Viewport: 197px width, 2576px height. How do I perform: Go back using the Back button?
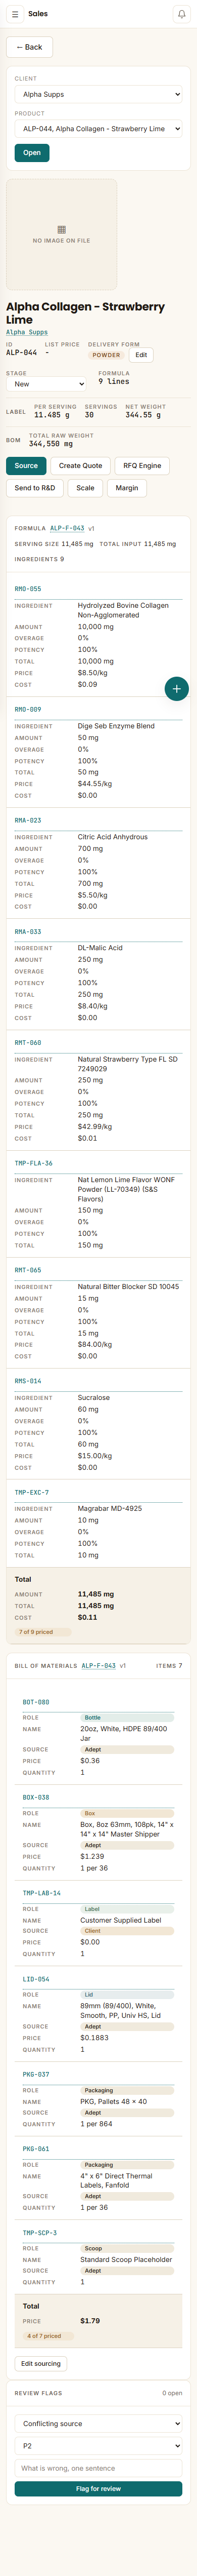click(30, 47)
